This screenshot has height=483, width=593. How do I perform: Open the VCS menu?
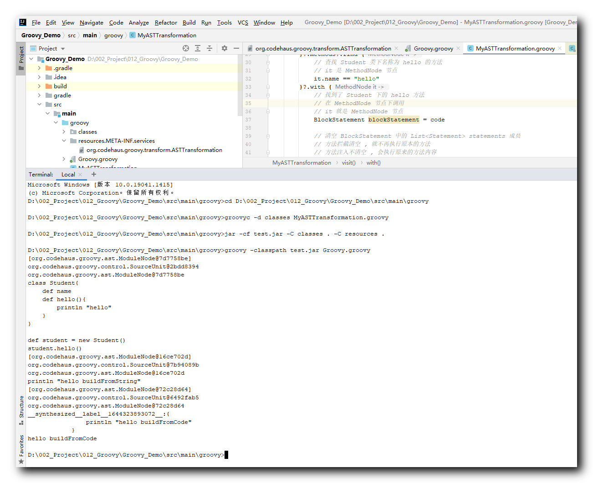click(x=243, y=22)
